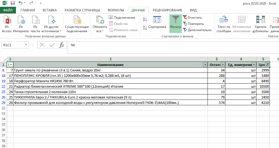Click the Save icon in quick access toolbar
The width and height of the screenshot is (279, 148).
coord(13,3)
